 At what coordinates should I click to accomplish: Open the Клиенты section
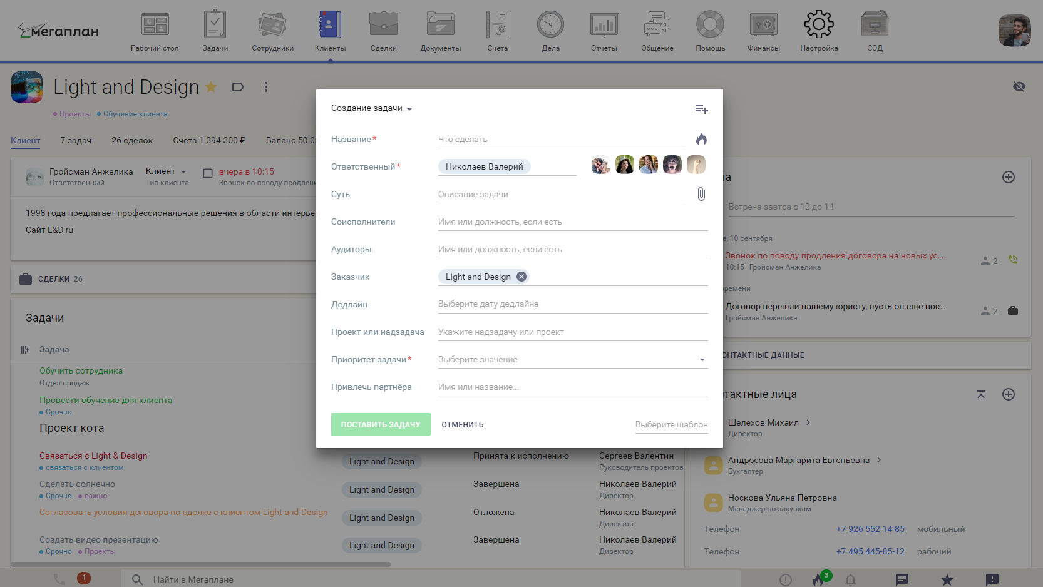click(x=330, y=31)
